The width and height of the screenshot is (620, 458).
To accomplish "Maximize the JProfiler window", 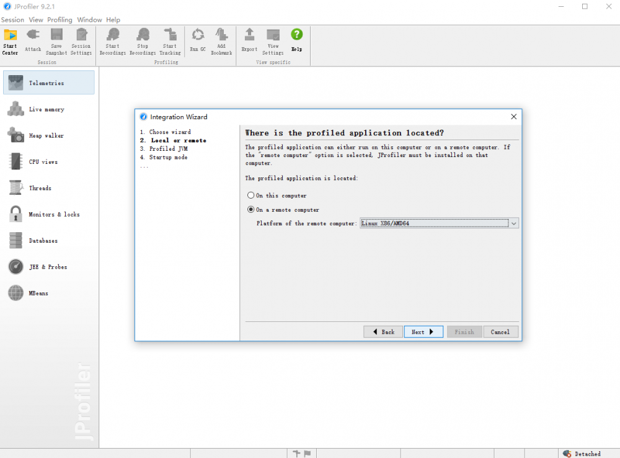I will [585, 6].
